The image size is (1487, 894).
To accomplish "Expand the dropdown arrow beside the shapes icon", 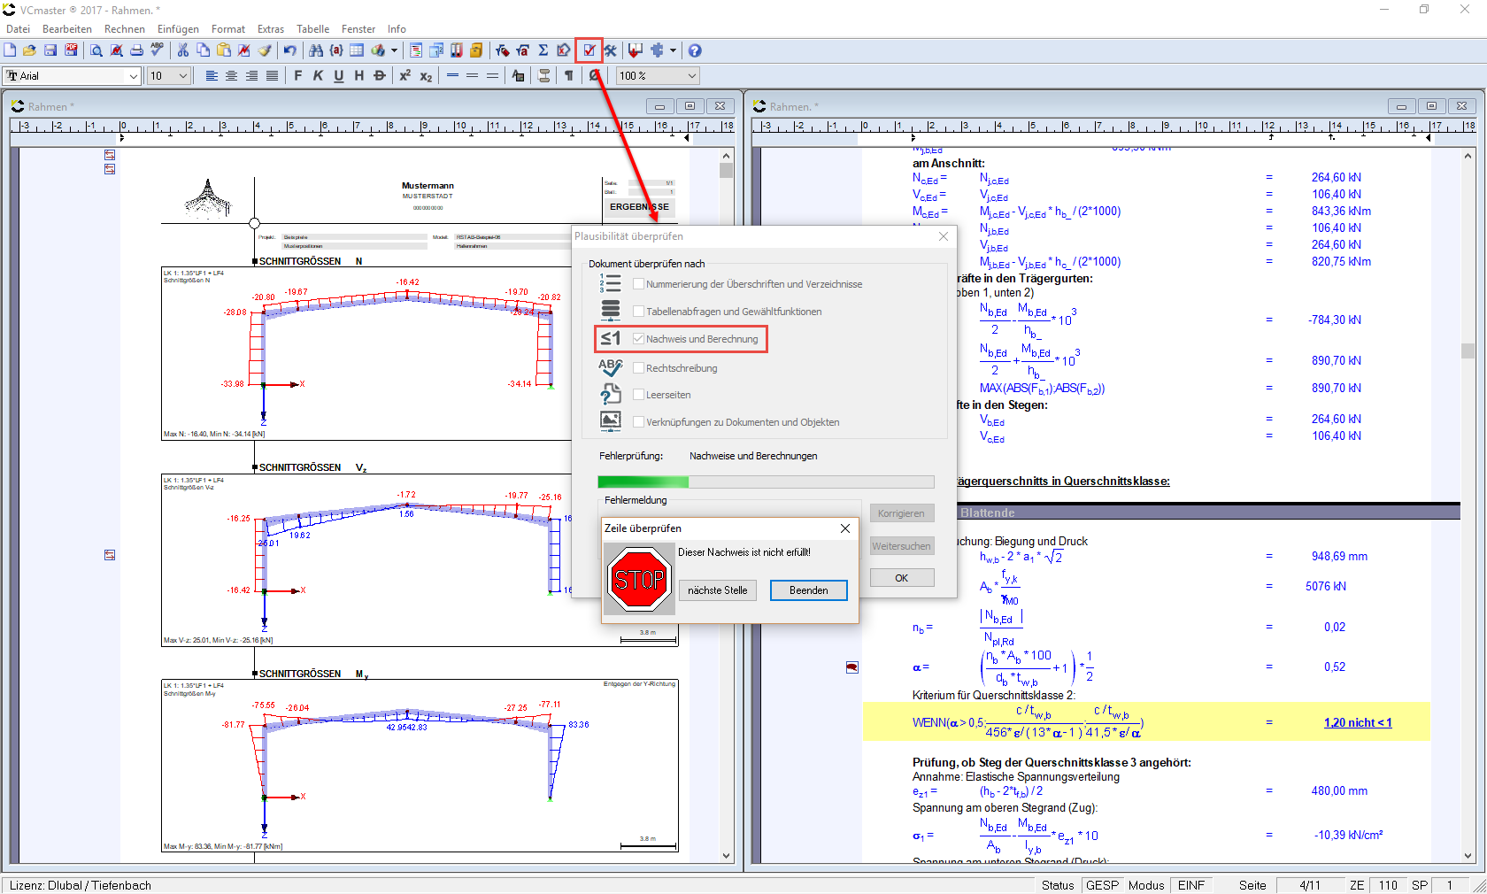I will (395, 50).
